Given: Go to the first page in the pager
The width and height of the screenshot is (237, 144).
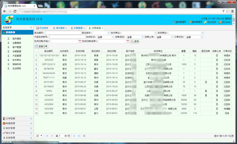Looking at the screenshot, I should click(x=47, y=136).
